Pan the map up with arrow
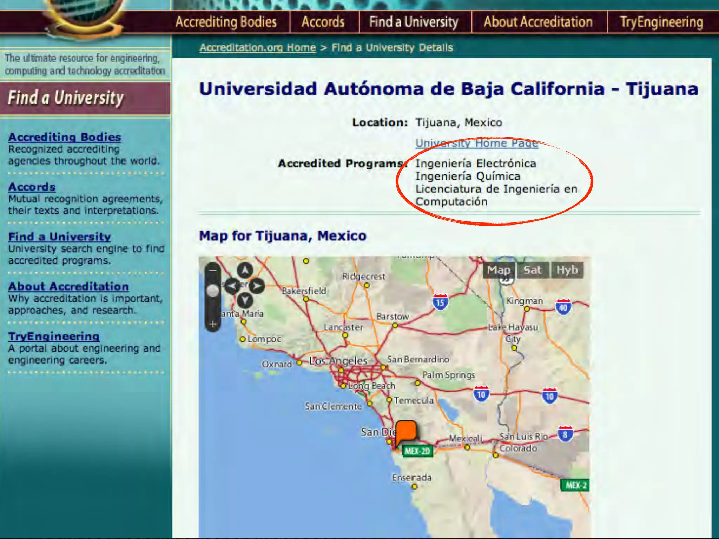This screenshot has height=539, width=719. tap(245, 270)
